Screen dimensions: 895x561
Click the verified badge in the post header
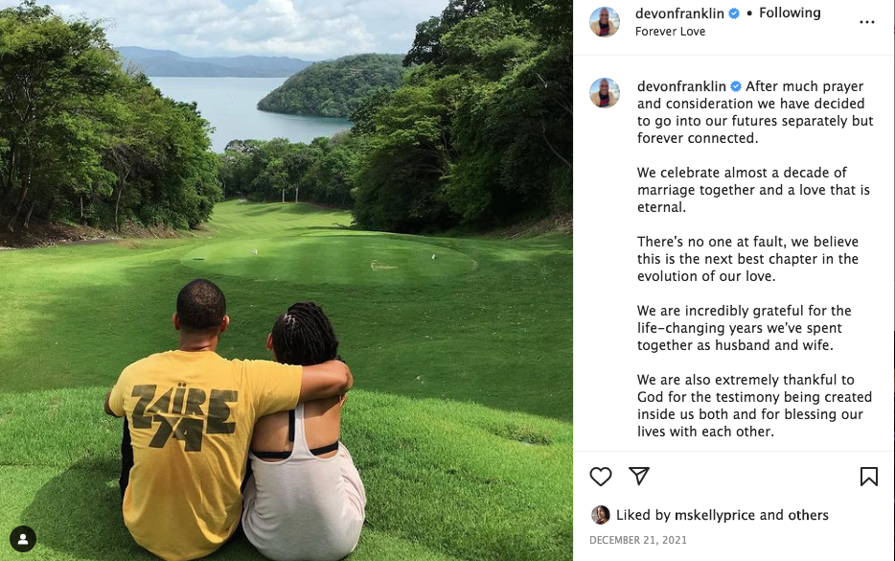click(734, 13)
